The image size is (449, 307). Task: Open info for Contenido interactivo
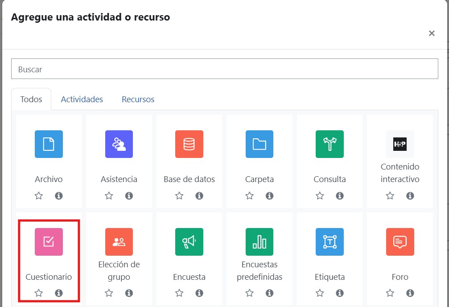pyautogui.click(x=410, y=196)
